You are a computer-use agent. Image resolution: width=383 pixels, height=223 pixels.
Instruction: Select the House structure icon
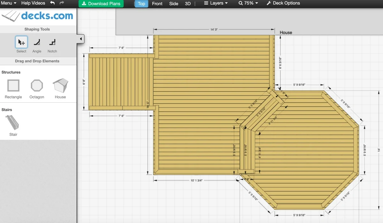(x=60, y=85)
